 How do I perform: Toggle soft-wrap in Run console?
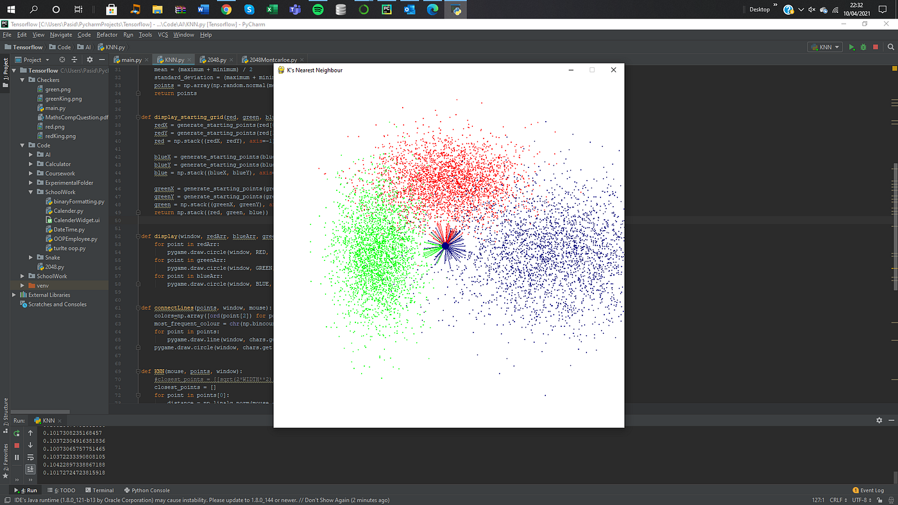(x=30, y=458)
